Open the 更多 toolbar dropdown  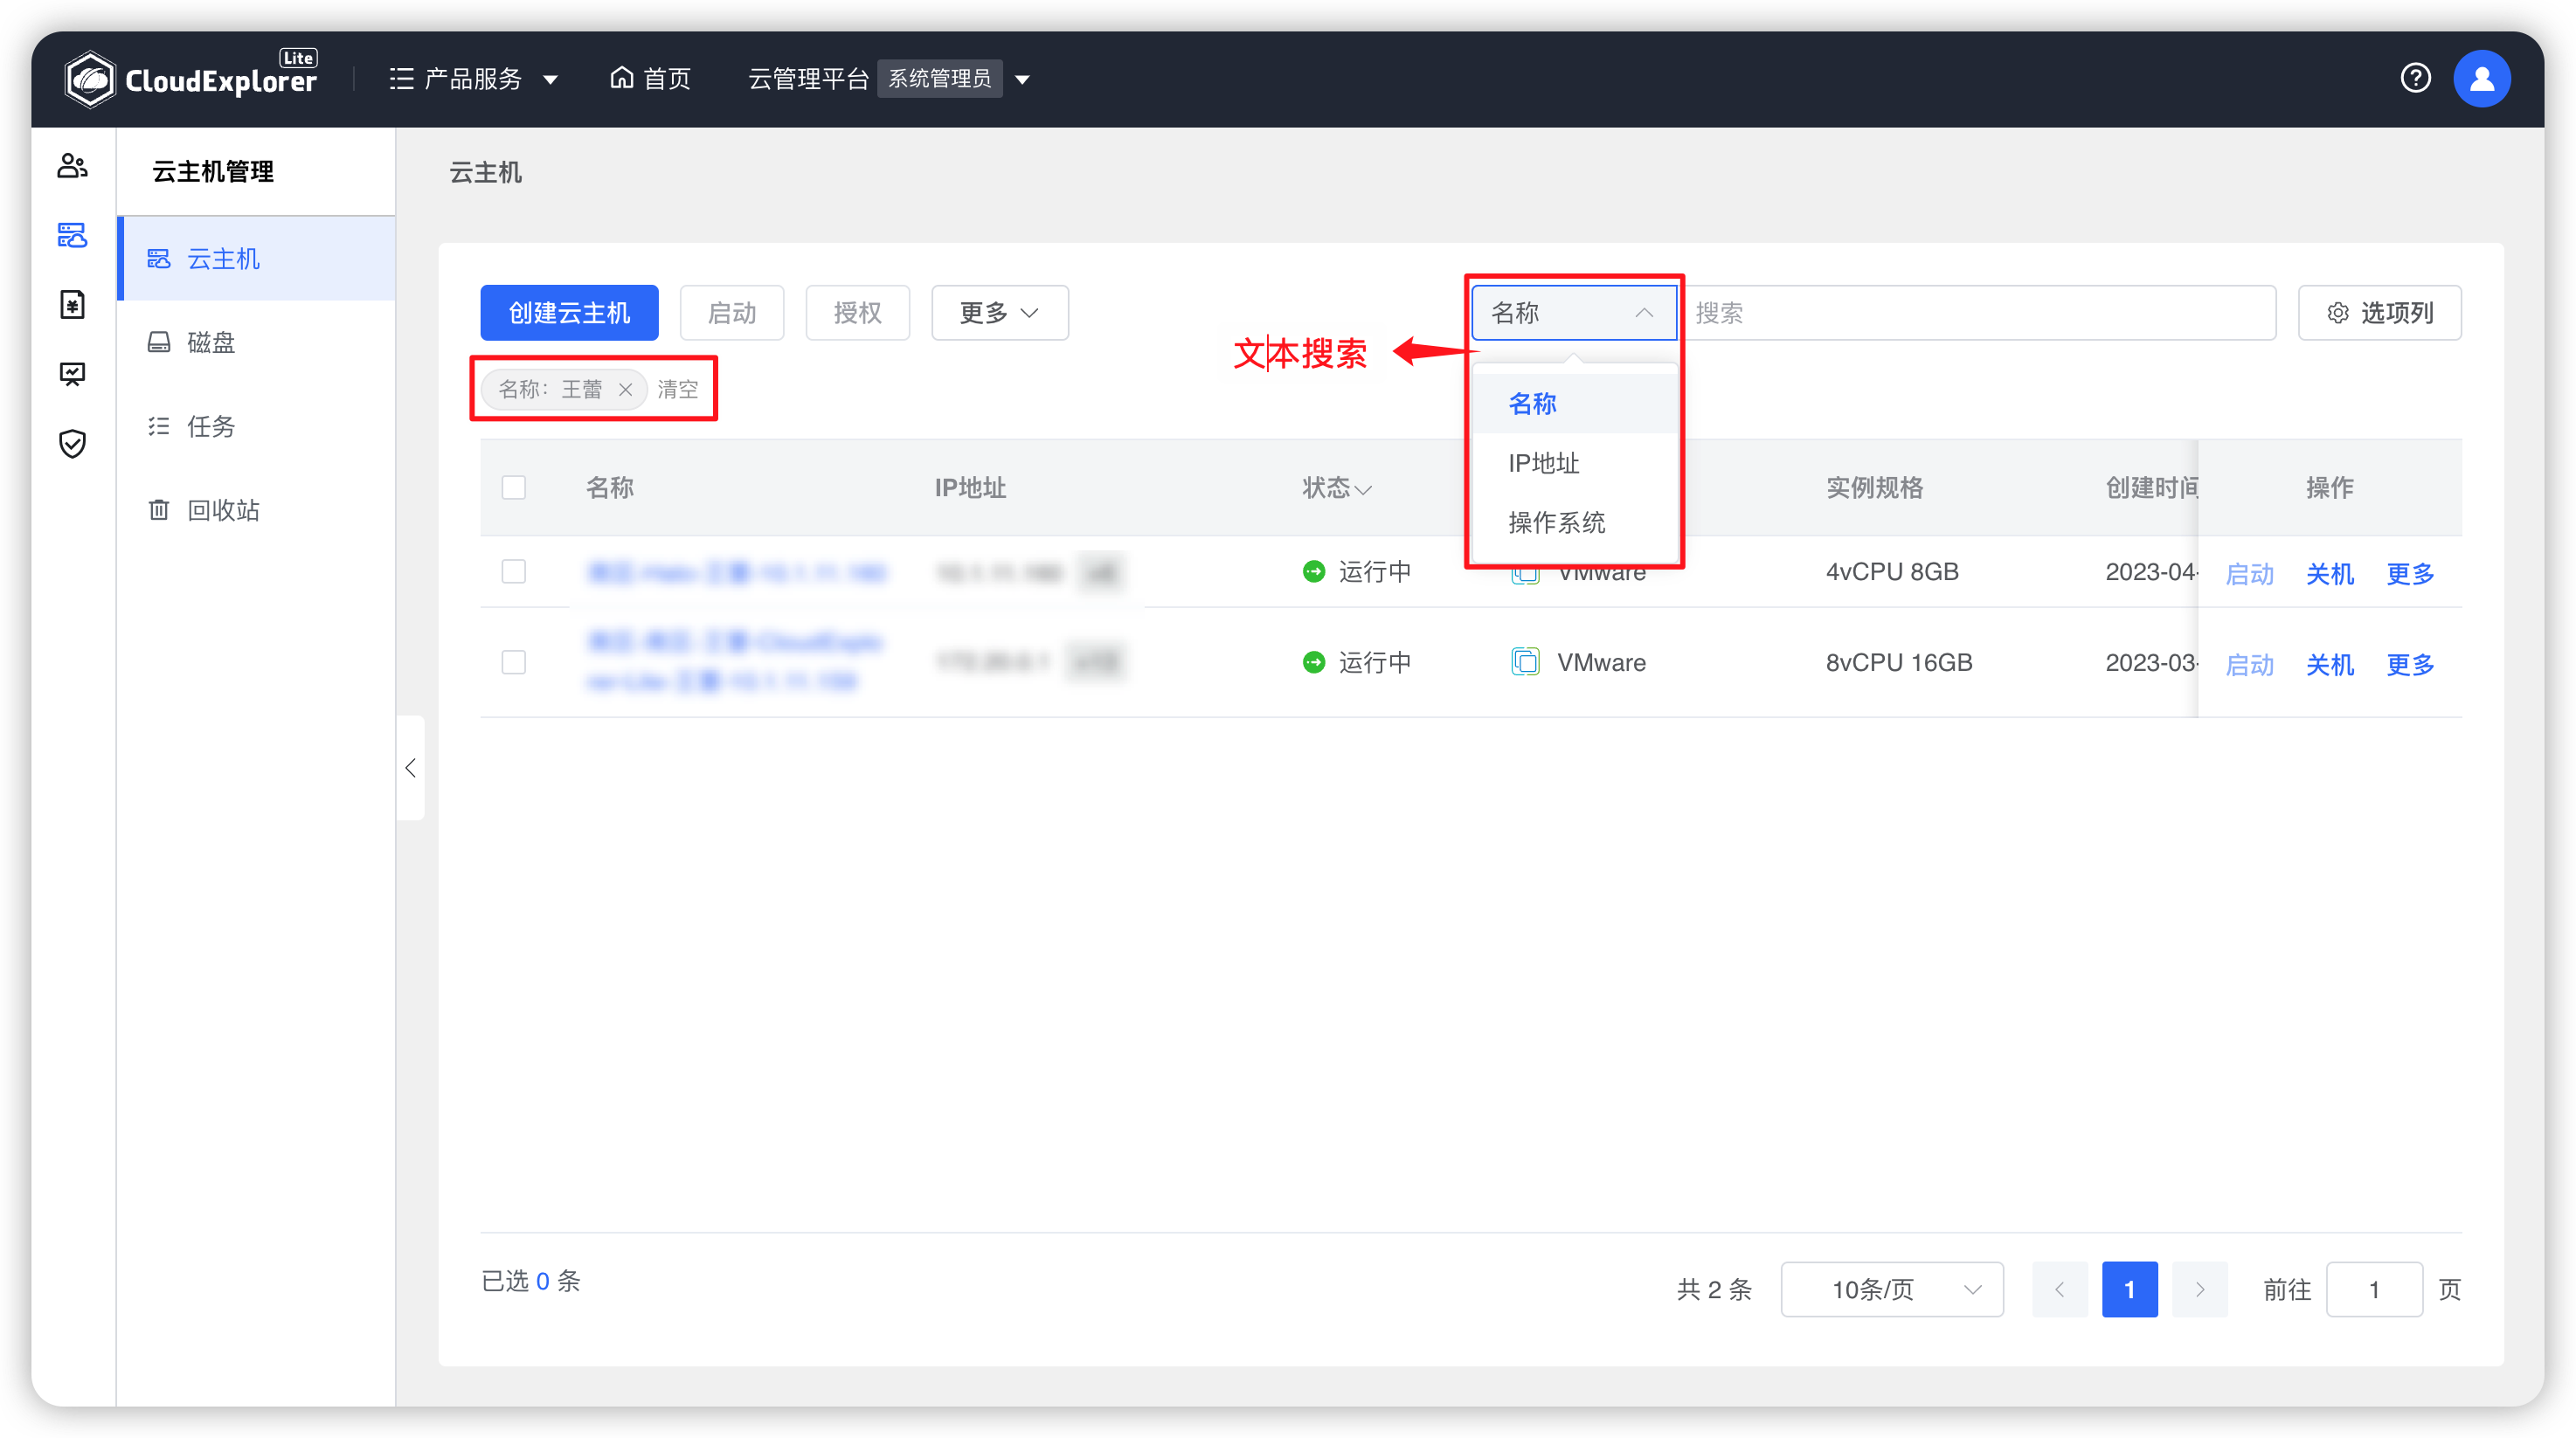1000,313
